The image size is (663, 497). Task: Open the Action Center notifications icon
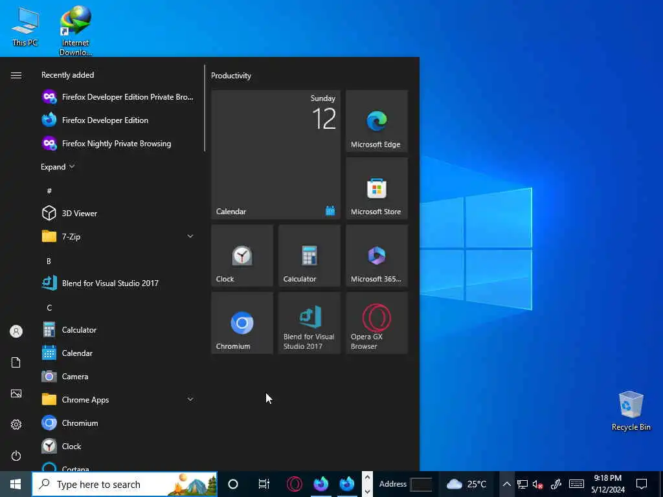(642, 484)
